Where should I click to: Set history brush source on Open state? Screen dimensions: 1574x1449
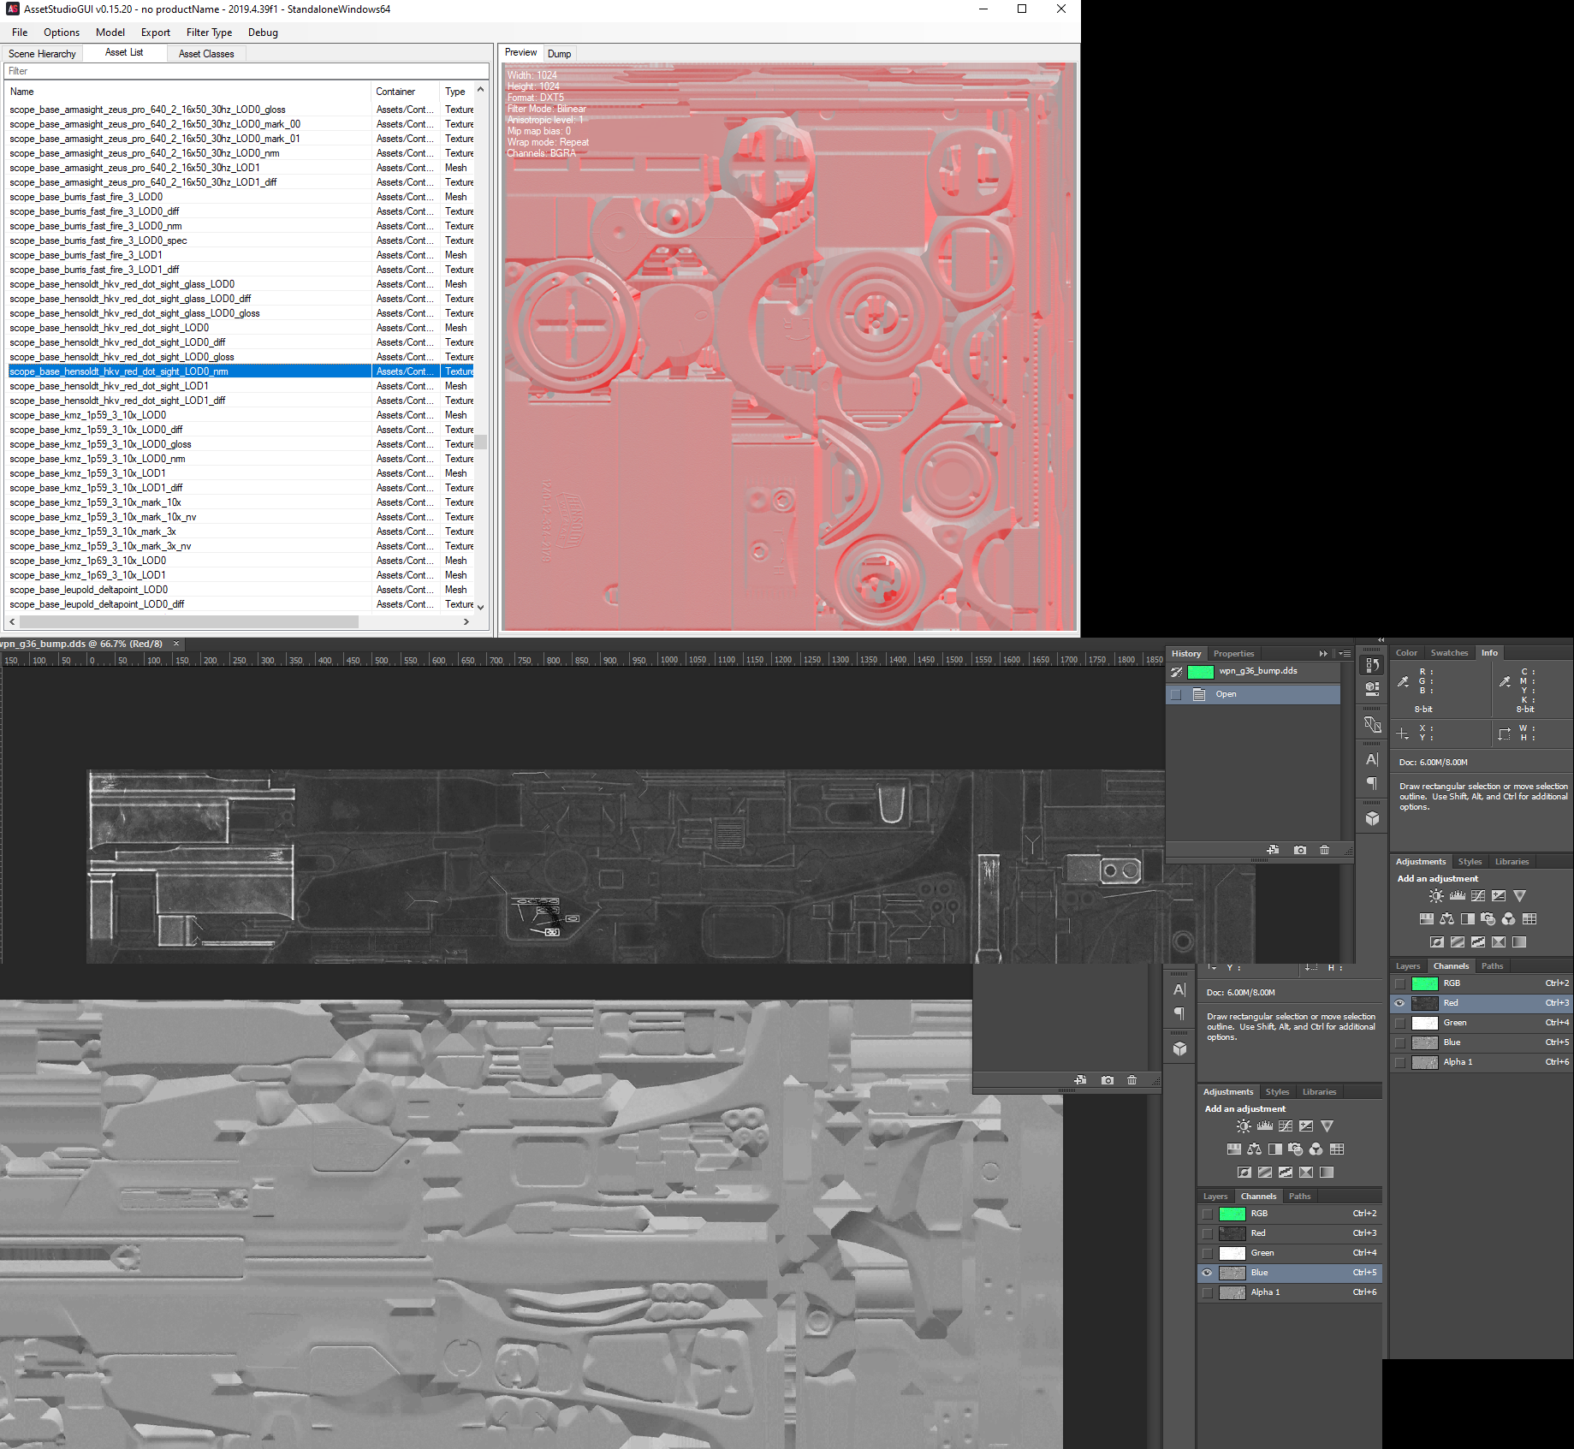coord(1177,694)
